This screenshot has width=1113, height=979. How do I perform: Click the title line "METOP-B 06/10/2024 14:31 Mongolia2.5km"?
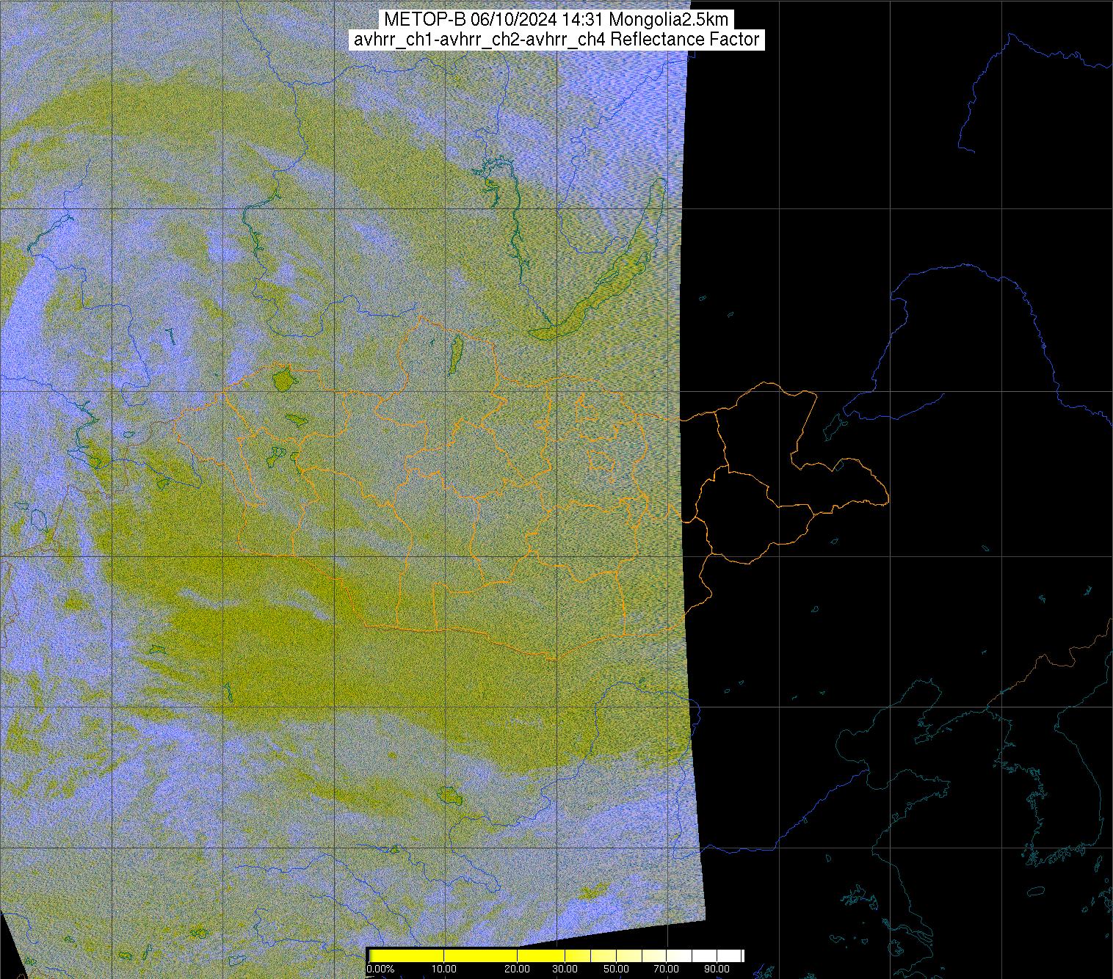(x=556, y=20)
